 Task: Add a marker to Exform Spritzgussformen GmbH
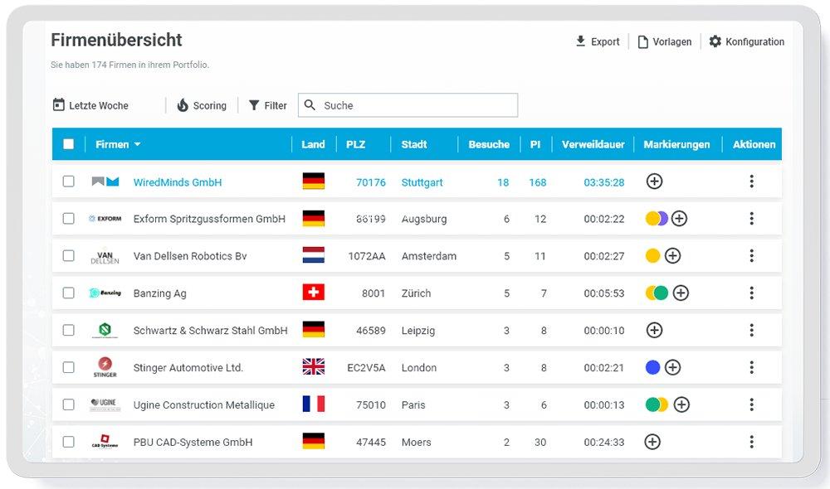679,218
